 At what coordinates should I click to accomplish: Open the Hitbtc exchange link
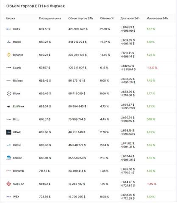point(17,145)
